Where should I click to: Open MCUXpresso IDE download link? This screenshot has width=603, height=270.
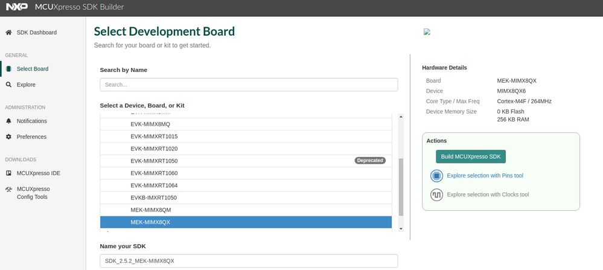(x=39, y=173)
